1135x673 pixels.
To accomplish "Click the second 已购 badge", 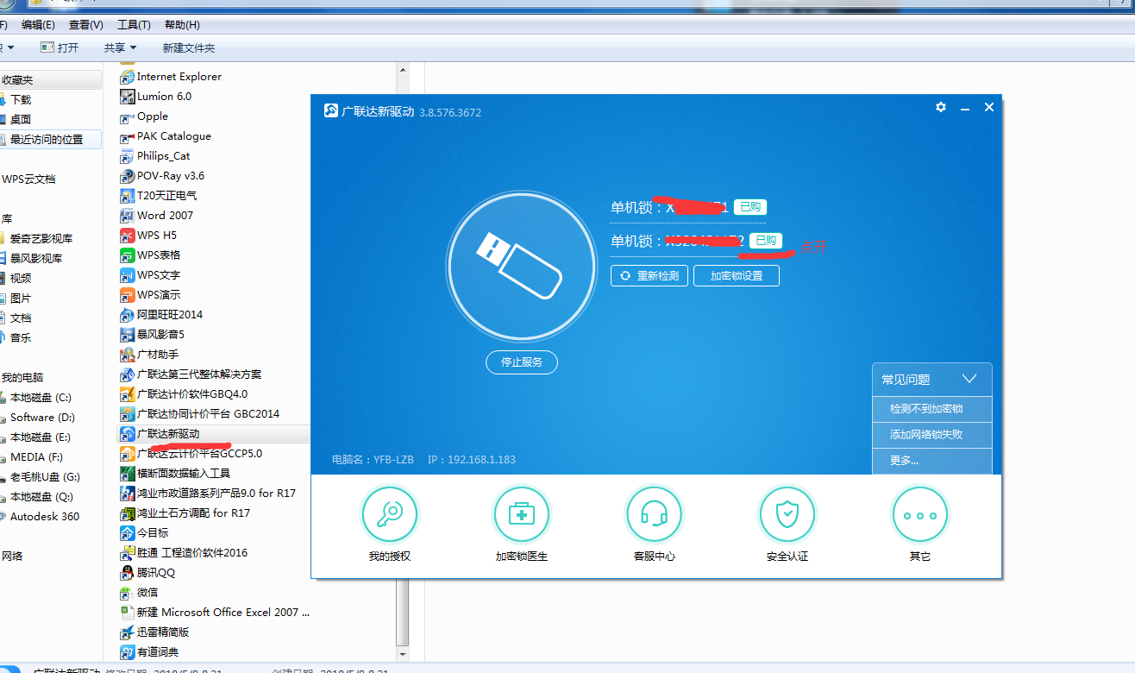I will click(x=766, y=241).
